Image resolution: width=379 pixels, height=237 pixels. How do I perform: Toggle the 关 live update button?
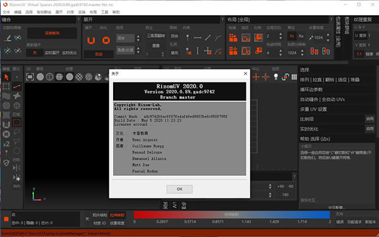tap(35, 53)
